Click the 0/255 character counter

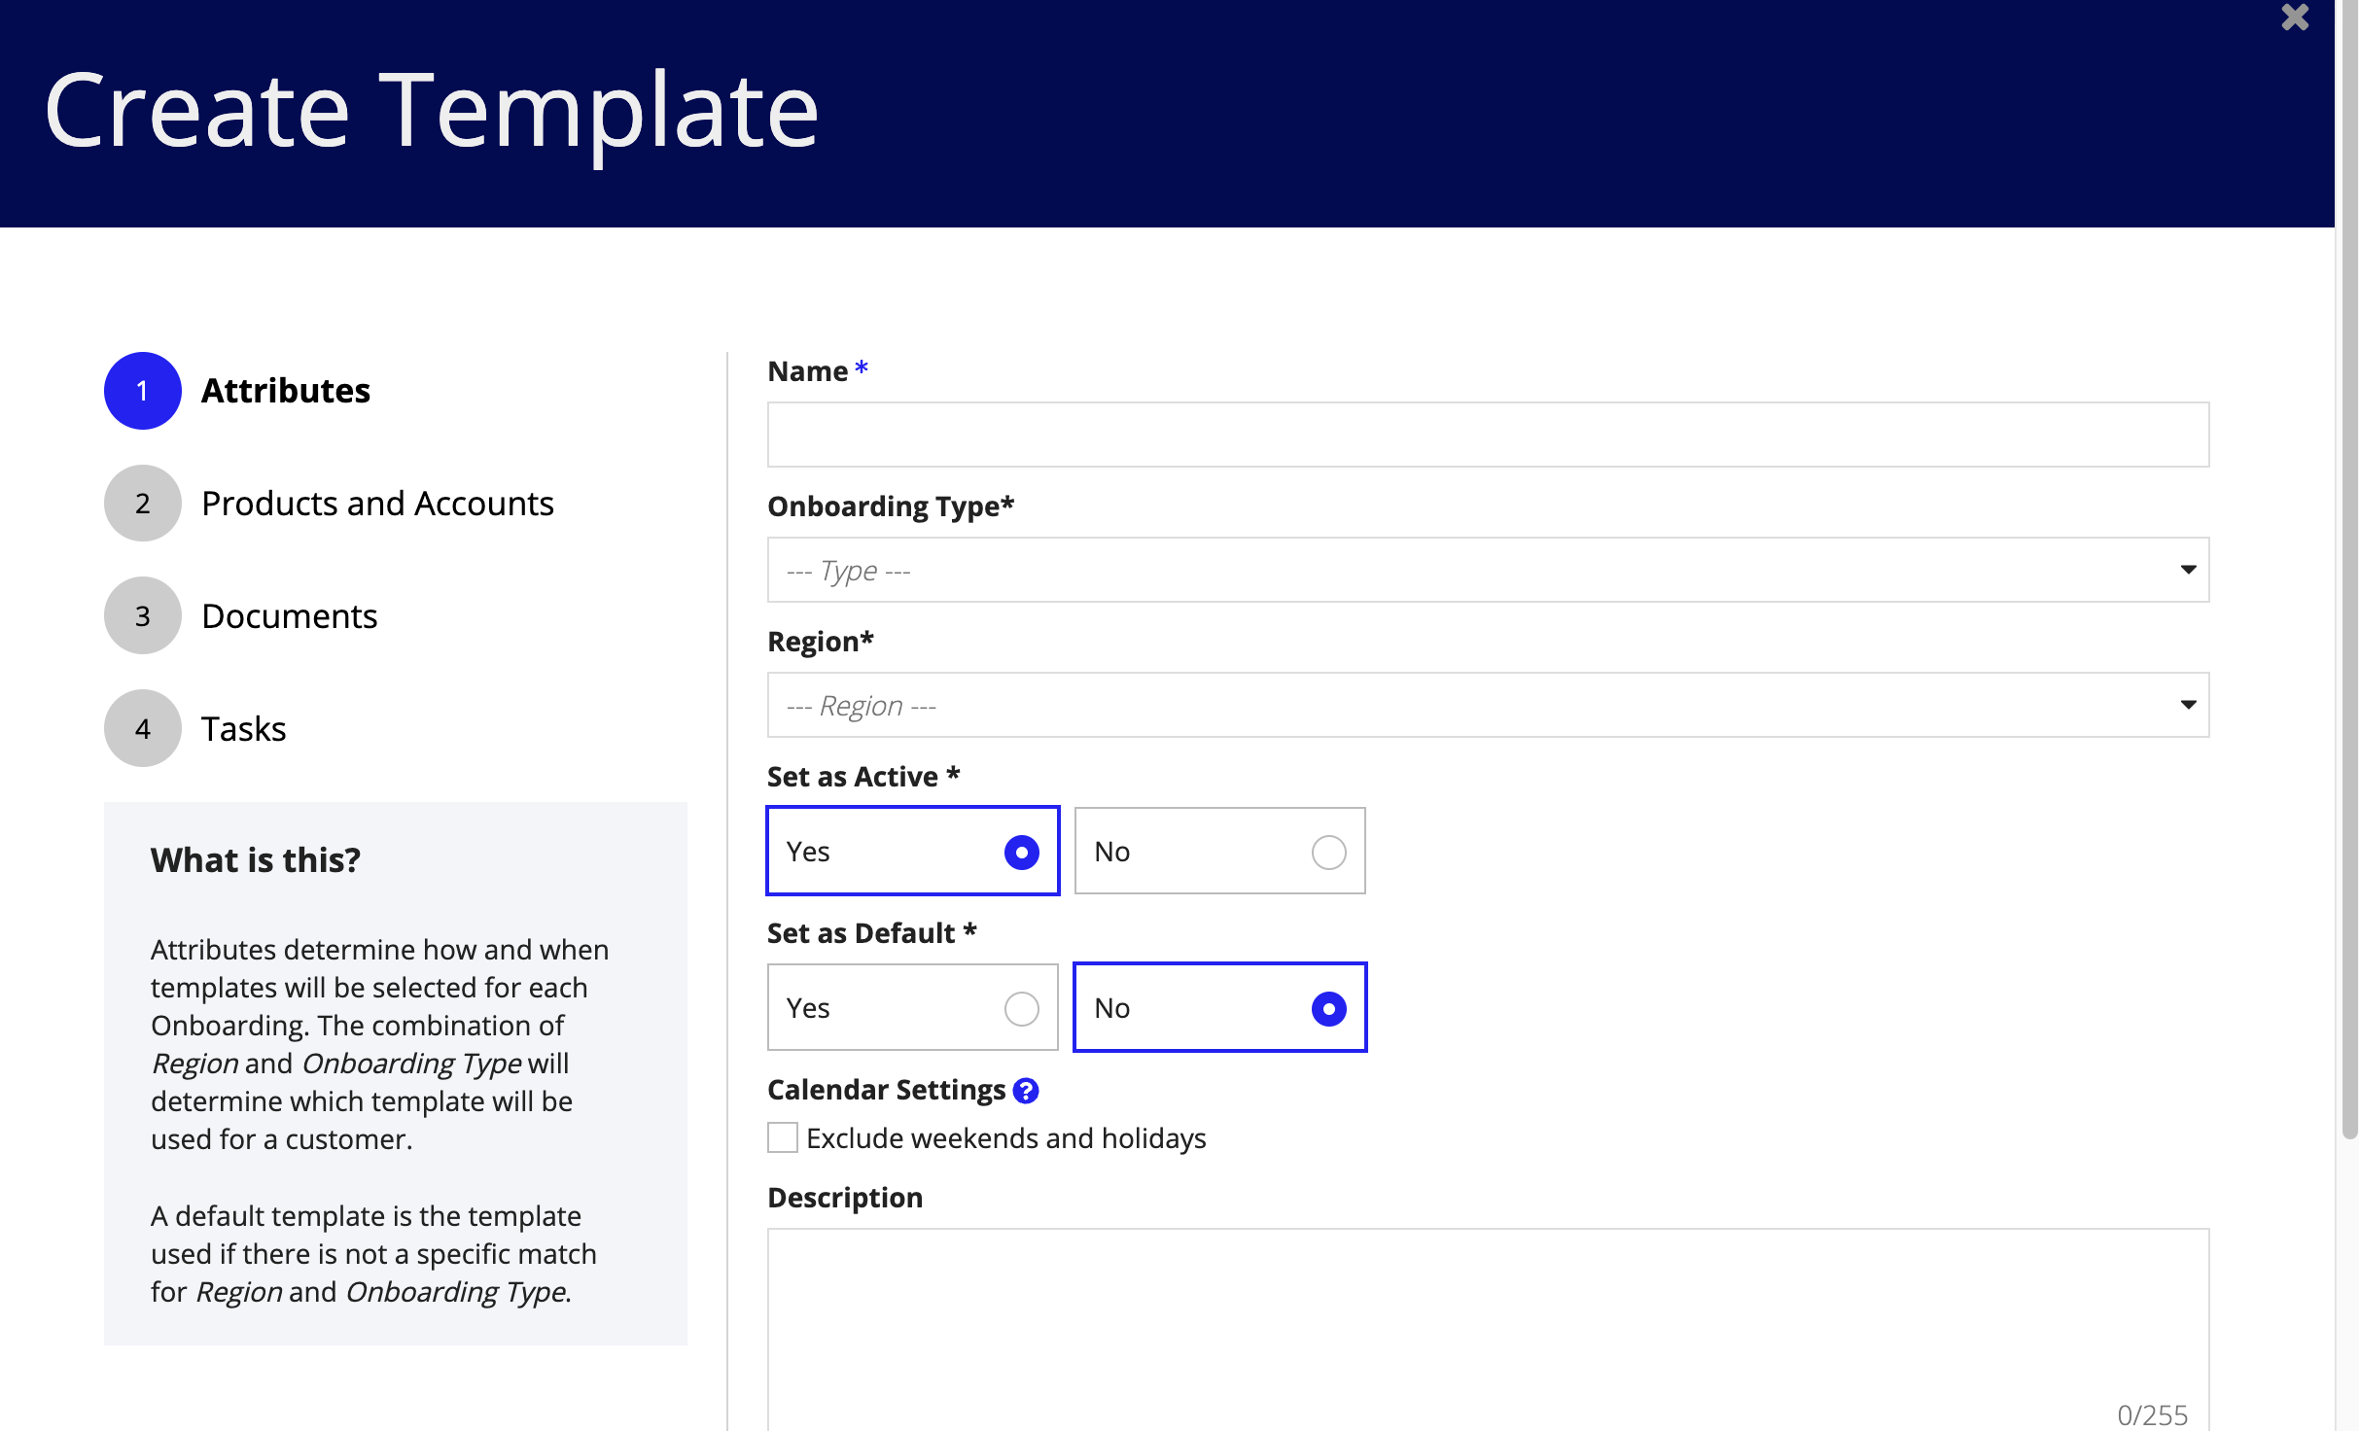(2152, 1414)
